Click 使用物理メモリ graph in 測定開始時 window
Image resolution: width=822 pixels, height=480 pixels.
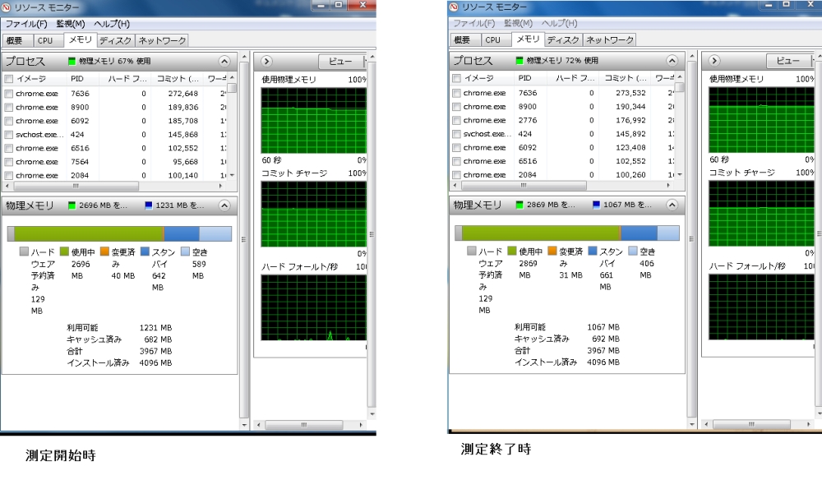pos(313,121)
